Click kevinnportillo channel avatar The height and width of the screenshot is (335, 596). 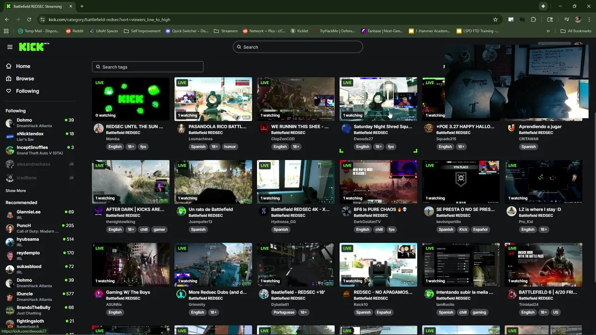pos(429,211)
